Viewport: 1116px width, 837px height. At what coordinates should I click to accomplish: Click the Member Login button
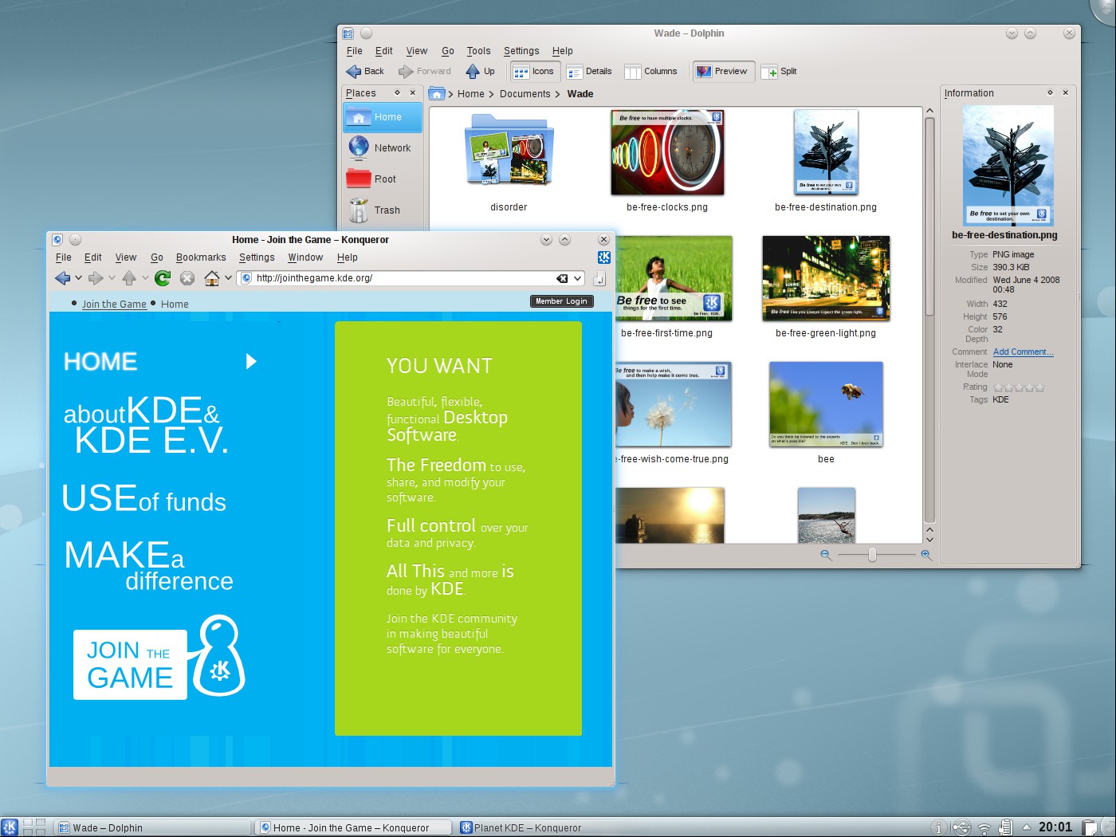click(x=561, y=301)
